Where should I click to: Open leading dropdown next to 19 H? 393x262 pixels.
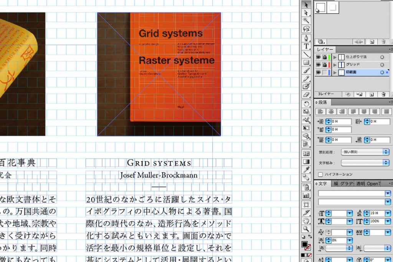[x=388, y=213]
